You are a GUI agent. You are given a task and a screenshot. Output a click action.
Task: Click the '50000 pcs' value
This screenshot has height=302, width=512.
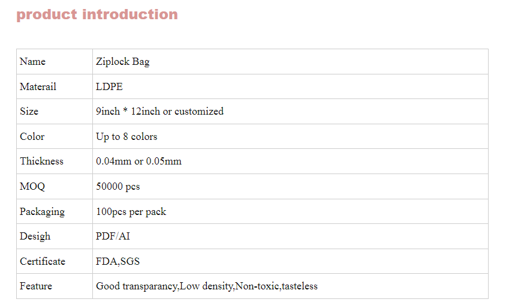coord(118,186)
